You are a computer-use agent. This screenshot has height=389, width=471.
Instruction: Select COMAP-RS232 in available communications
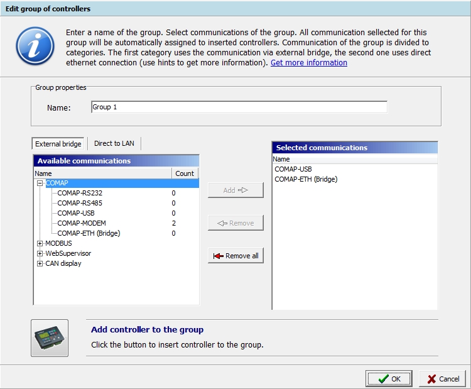(78, 194)
